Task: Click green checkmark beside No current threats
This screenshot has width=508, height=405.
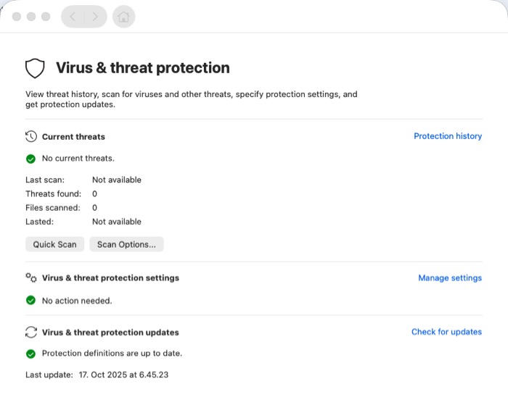Action: point(31,158)
